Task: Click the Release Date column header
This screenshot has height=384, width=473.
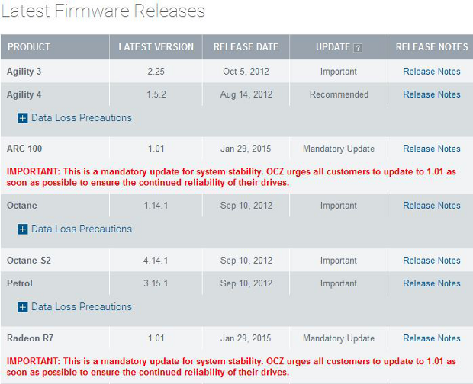Action: point(246,47)
